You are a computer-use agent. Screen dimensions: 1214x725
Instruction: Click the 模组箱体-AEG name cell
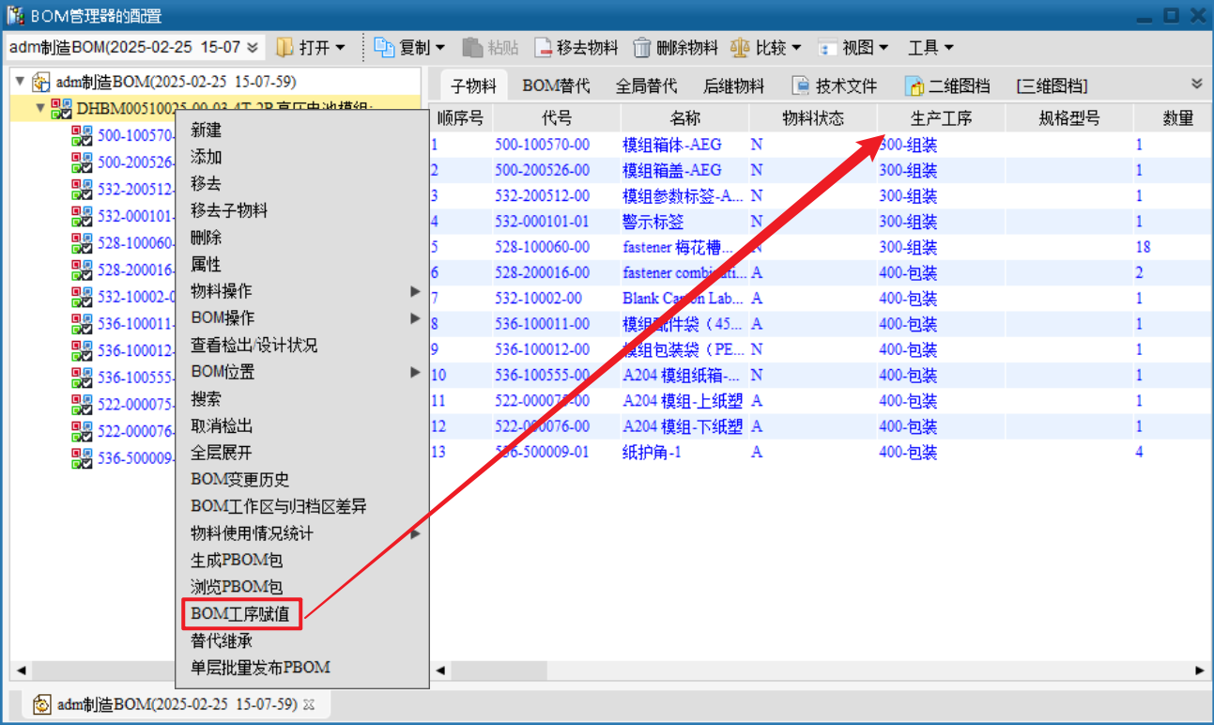tap(672, 145)
